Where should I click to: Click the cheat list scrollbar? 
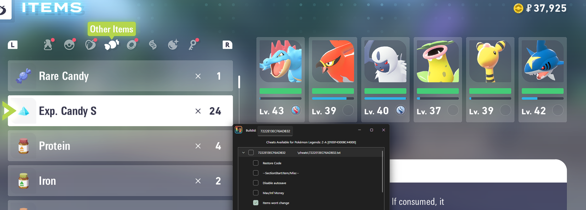tap(382, 172)
